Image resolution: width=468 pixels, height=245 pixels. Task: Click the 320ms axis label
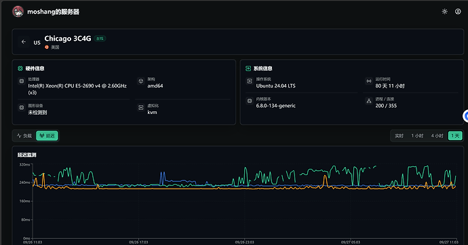coord(24,165)
